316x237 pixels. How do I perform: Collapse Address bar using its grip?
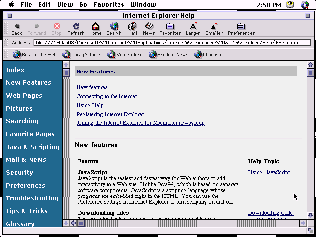pos(6,43)
